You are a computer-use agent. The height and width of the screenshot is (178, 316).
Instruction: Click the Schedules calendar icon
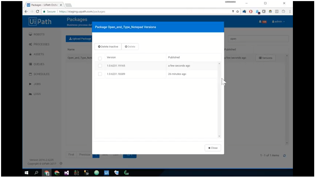coord(30,74)
